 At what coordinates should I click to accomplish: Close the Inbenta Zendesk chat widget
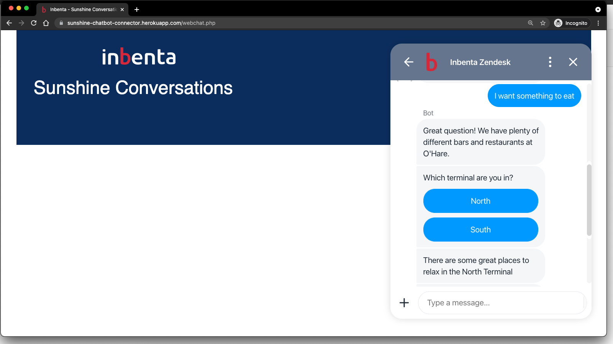click(x=573, y=62)
